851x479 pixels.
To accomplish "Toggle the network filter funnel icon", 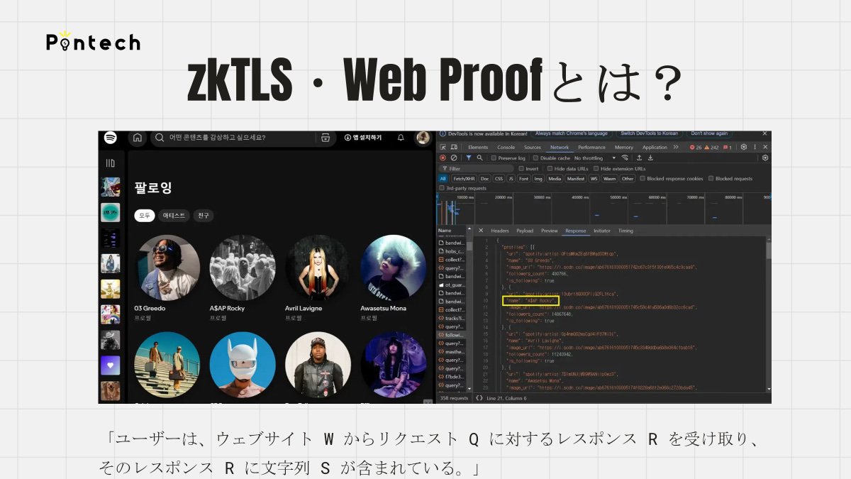I will tap(469, 158).
